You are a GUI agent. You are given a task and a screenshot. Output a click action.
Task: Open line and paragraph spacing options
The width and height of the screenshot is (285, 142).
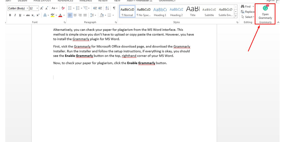pyautogui.click(x=93, y=16)
